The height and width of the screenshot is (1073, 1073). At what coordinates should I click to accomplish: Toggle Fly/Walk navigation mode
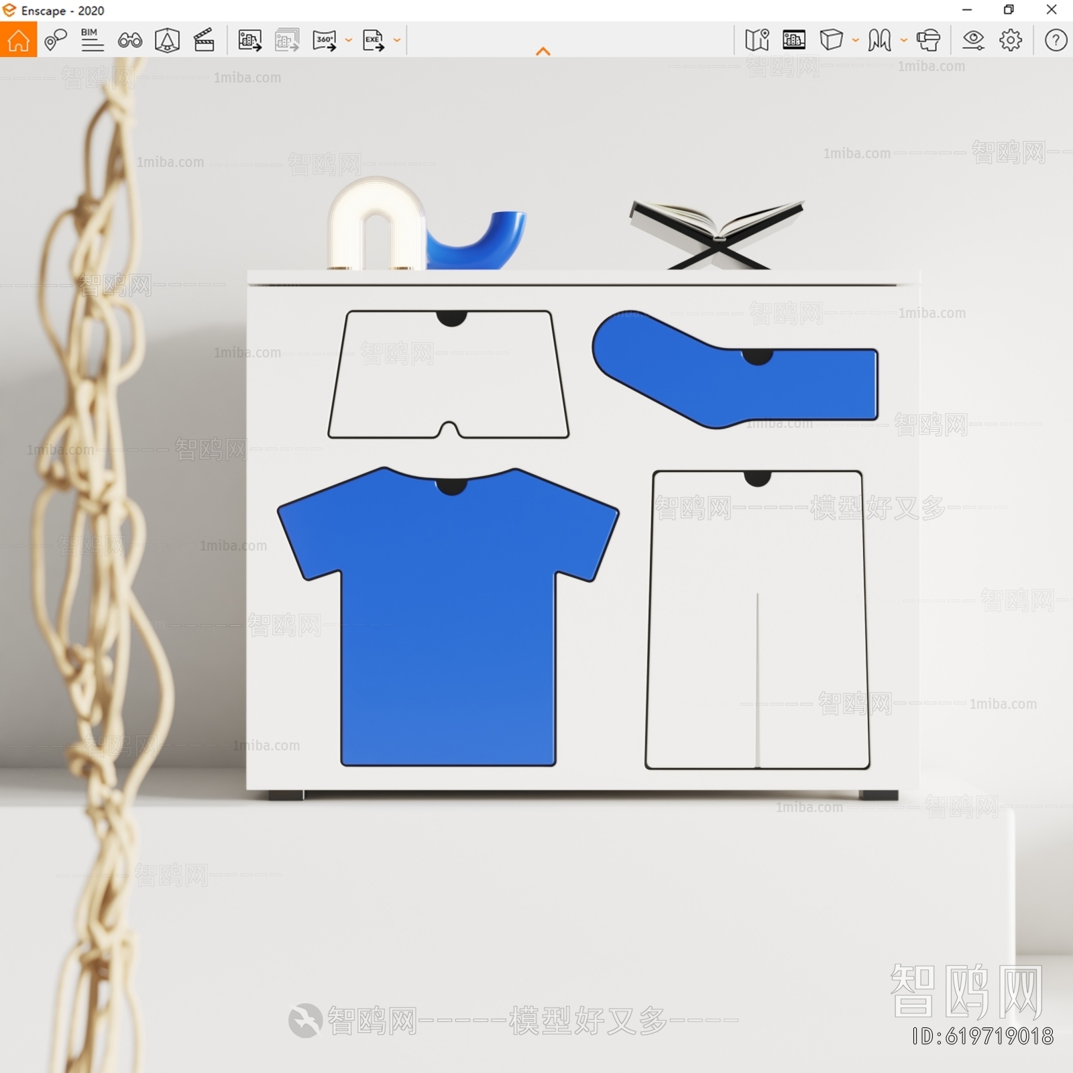coord(880,40)
